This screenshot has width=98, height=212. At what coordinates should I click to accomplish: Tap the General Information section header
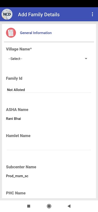tap(36, 33)
